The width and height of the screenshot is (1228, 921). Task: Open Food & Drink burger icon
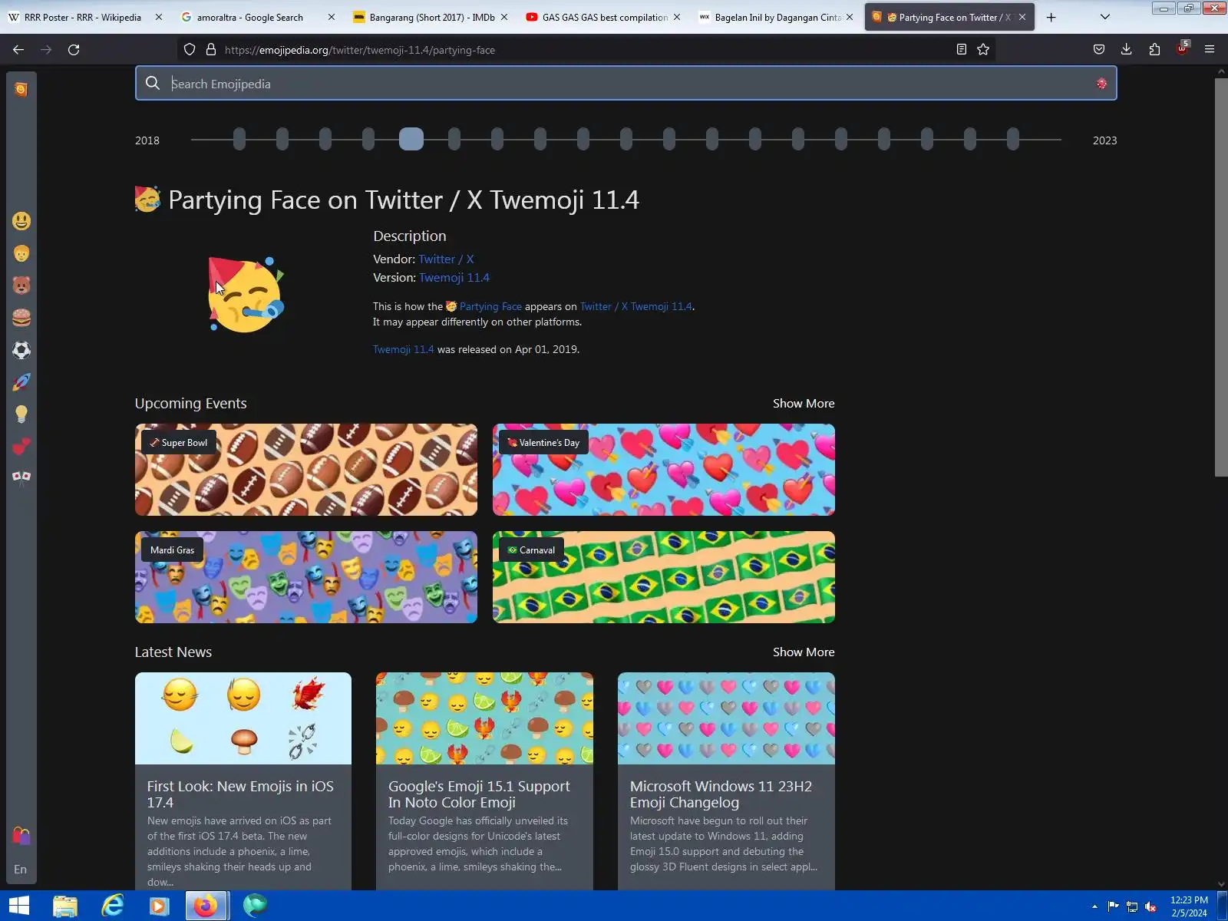[x=21, y=318]
